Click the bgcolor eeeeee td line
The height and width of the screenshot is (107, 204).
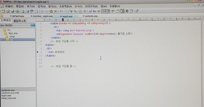click(x=94, y=34)
